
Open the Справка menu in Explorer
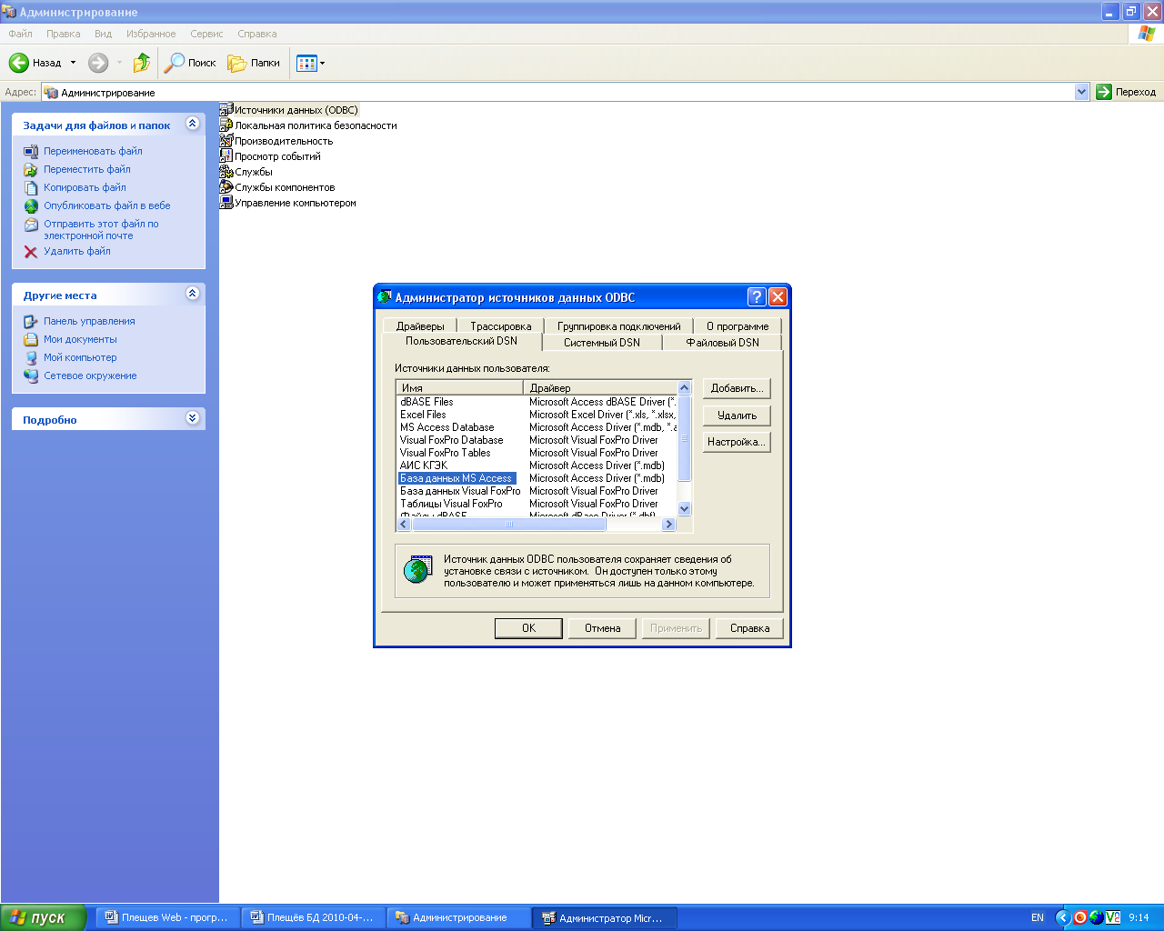257,34
